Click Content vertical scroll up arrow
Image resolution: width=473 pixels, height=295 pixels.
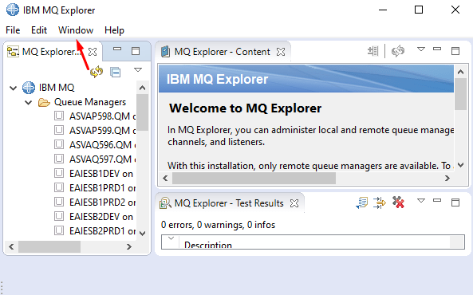pos(460,72)
